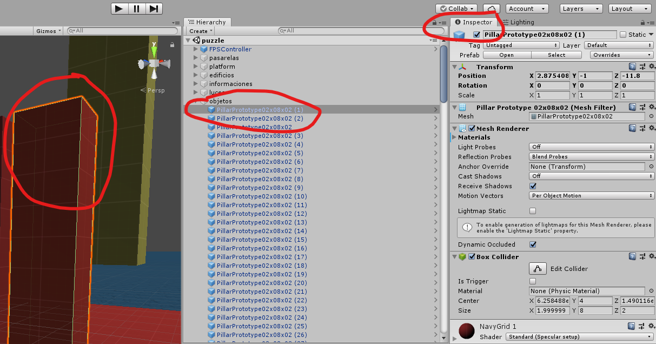656x344 pixels.
Task: Open the Layer dropdown set to Default
Action: [619, 45]
